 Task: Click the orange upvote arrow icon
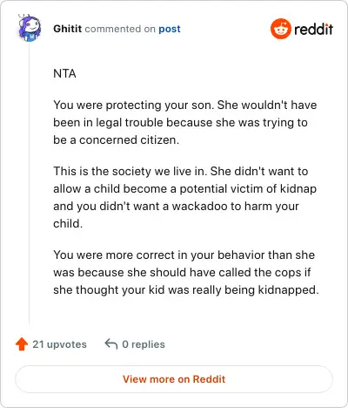click(22, 344)
